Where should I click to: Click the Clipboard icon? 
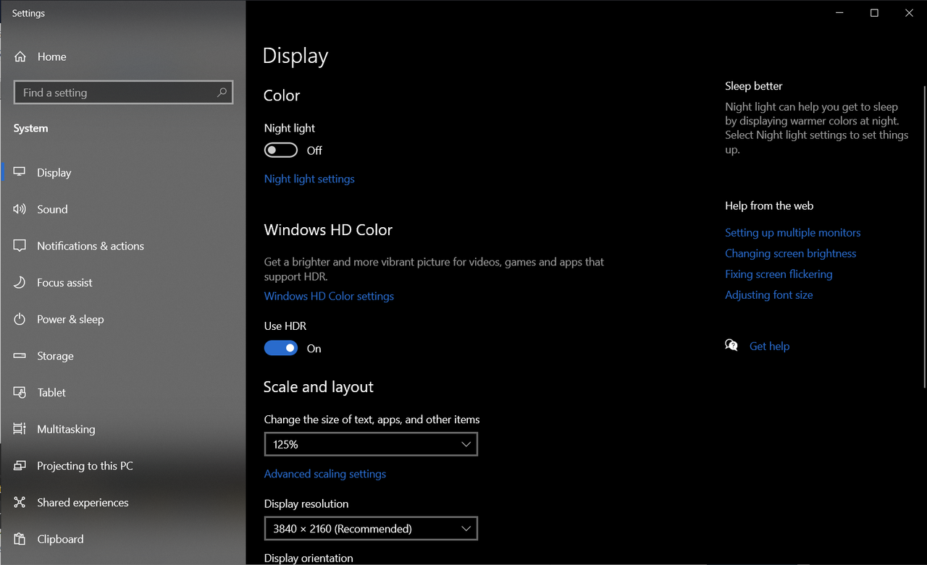pyautogui.click(x=20, y=539)
